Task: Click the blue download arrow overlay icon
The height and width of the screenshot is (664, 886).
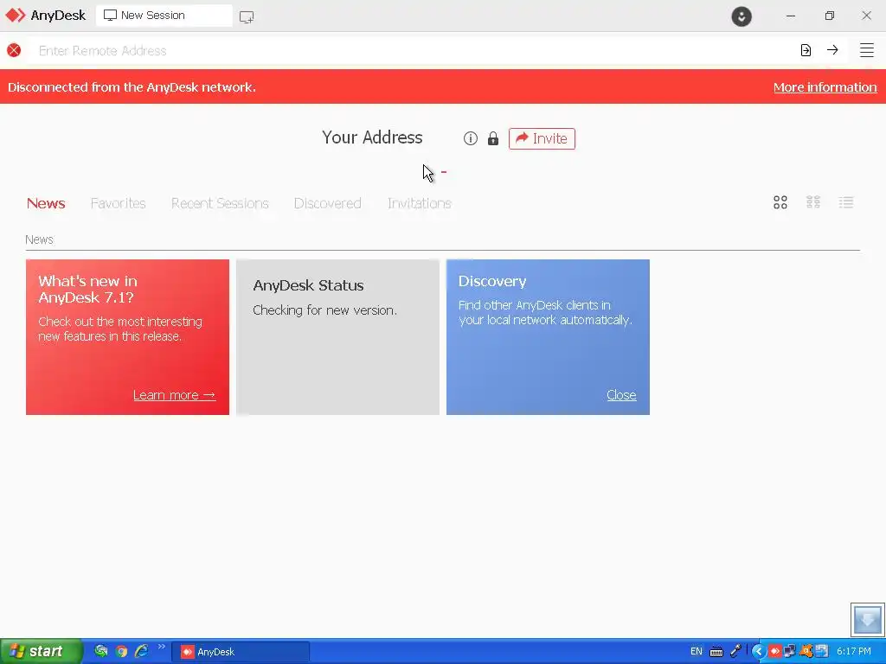Action: click(x=868, y=619)
